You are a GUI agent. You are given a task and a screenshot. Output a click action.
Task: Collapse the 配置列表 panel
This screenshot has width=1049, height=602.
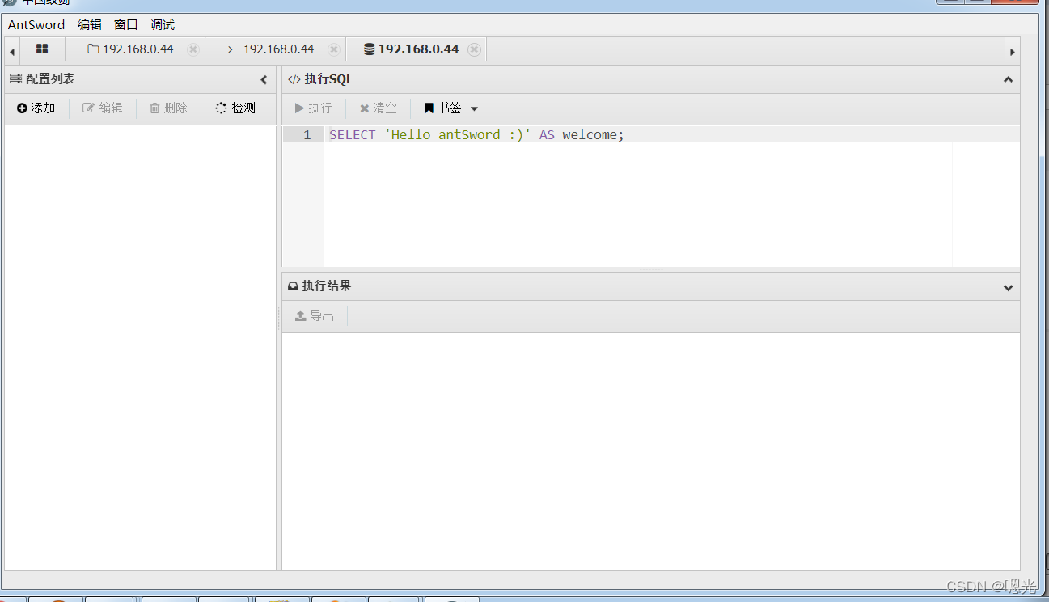coord(264,79)
